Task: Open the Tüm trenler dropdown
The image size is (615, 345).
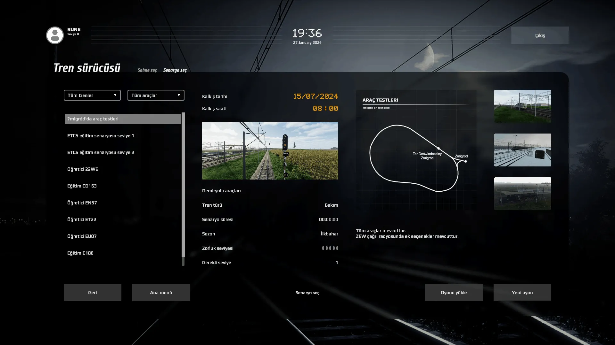Action: [x=92, y=95]
